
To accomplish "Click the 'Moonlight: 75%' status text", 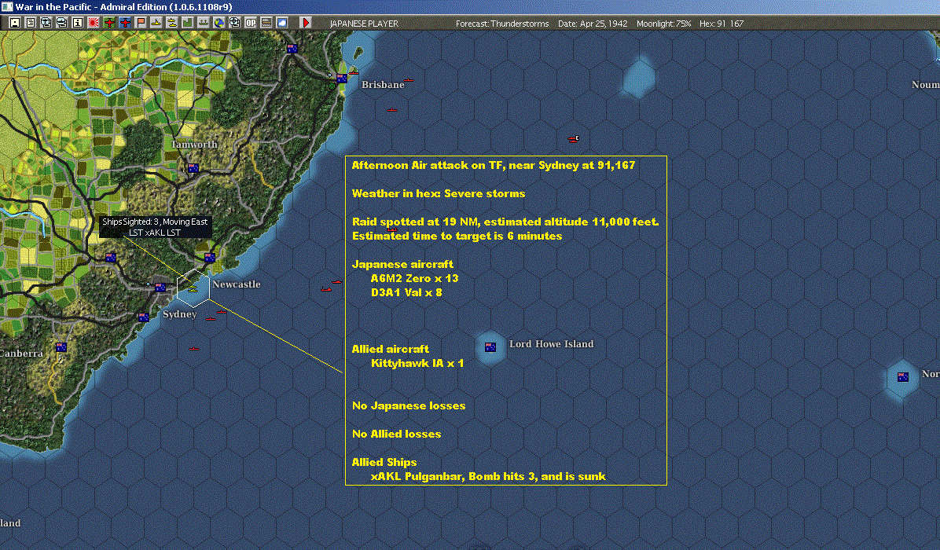I will tap(663, 24).
